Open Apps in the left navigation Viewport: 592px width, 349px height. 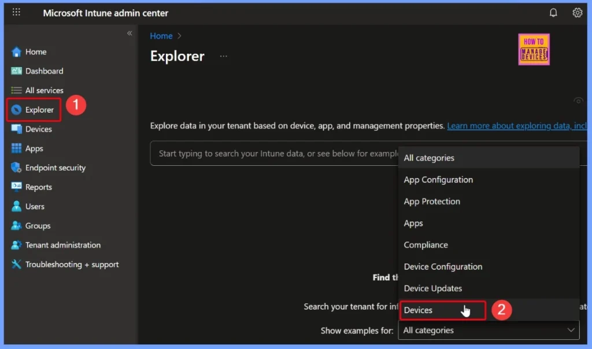(x=34, y=148)
